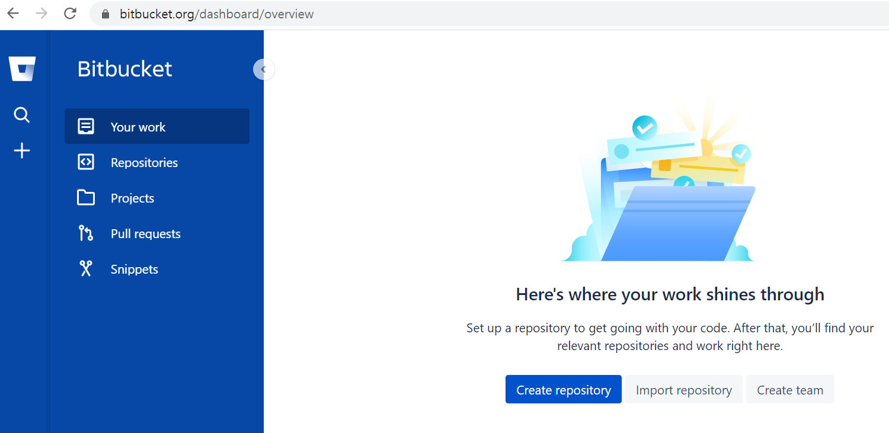Click the heading Here's where your work shines through

[670, 294]
